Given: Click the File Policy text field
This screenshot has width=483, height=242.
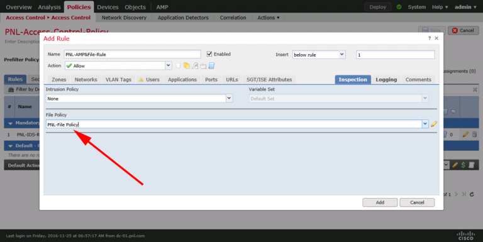Looking at the screenshot, I should (x=234, y=124).
